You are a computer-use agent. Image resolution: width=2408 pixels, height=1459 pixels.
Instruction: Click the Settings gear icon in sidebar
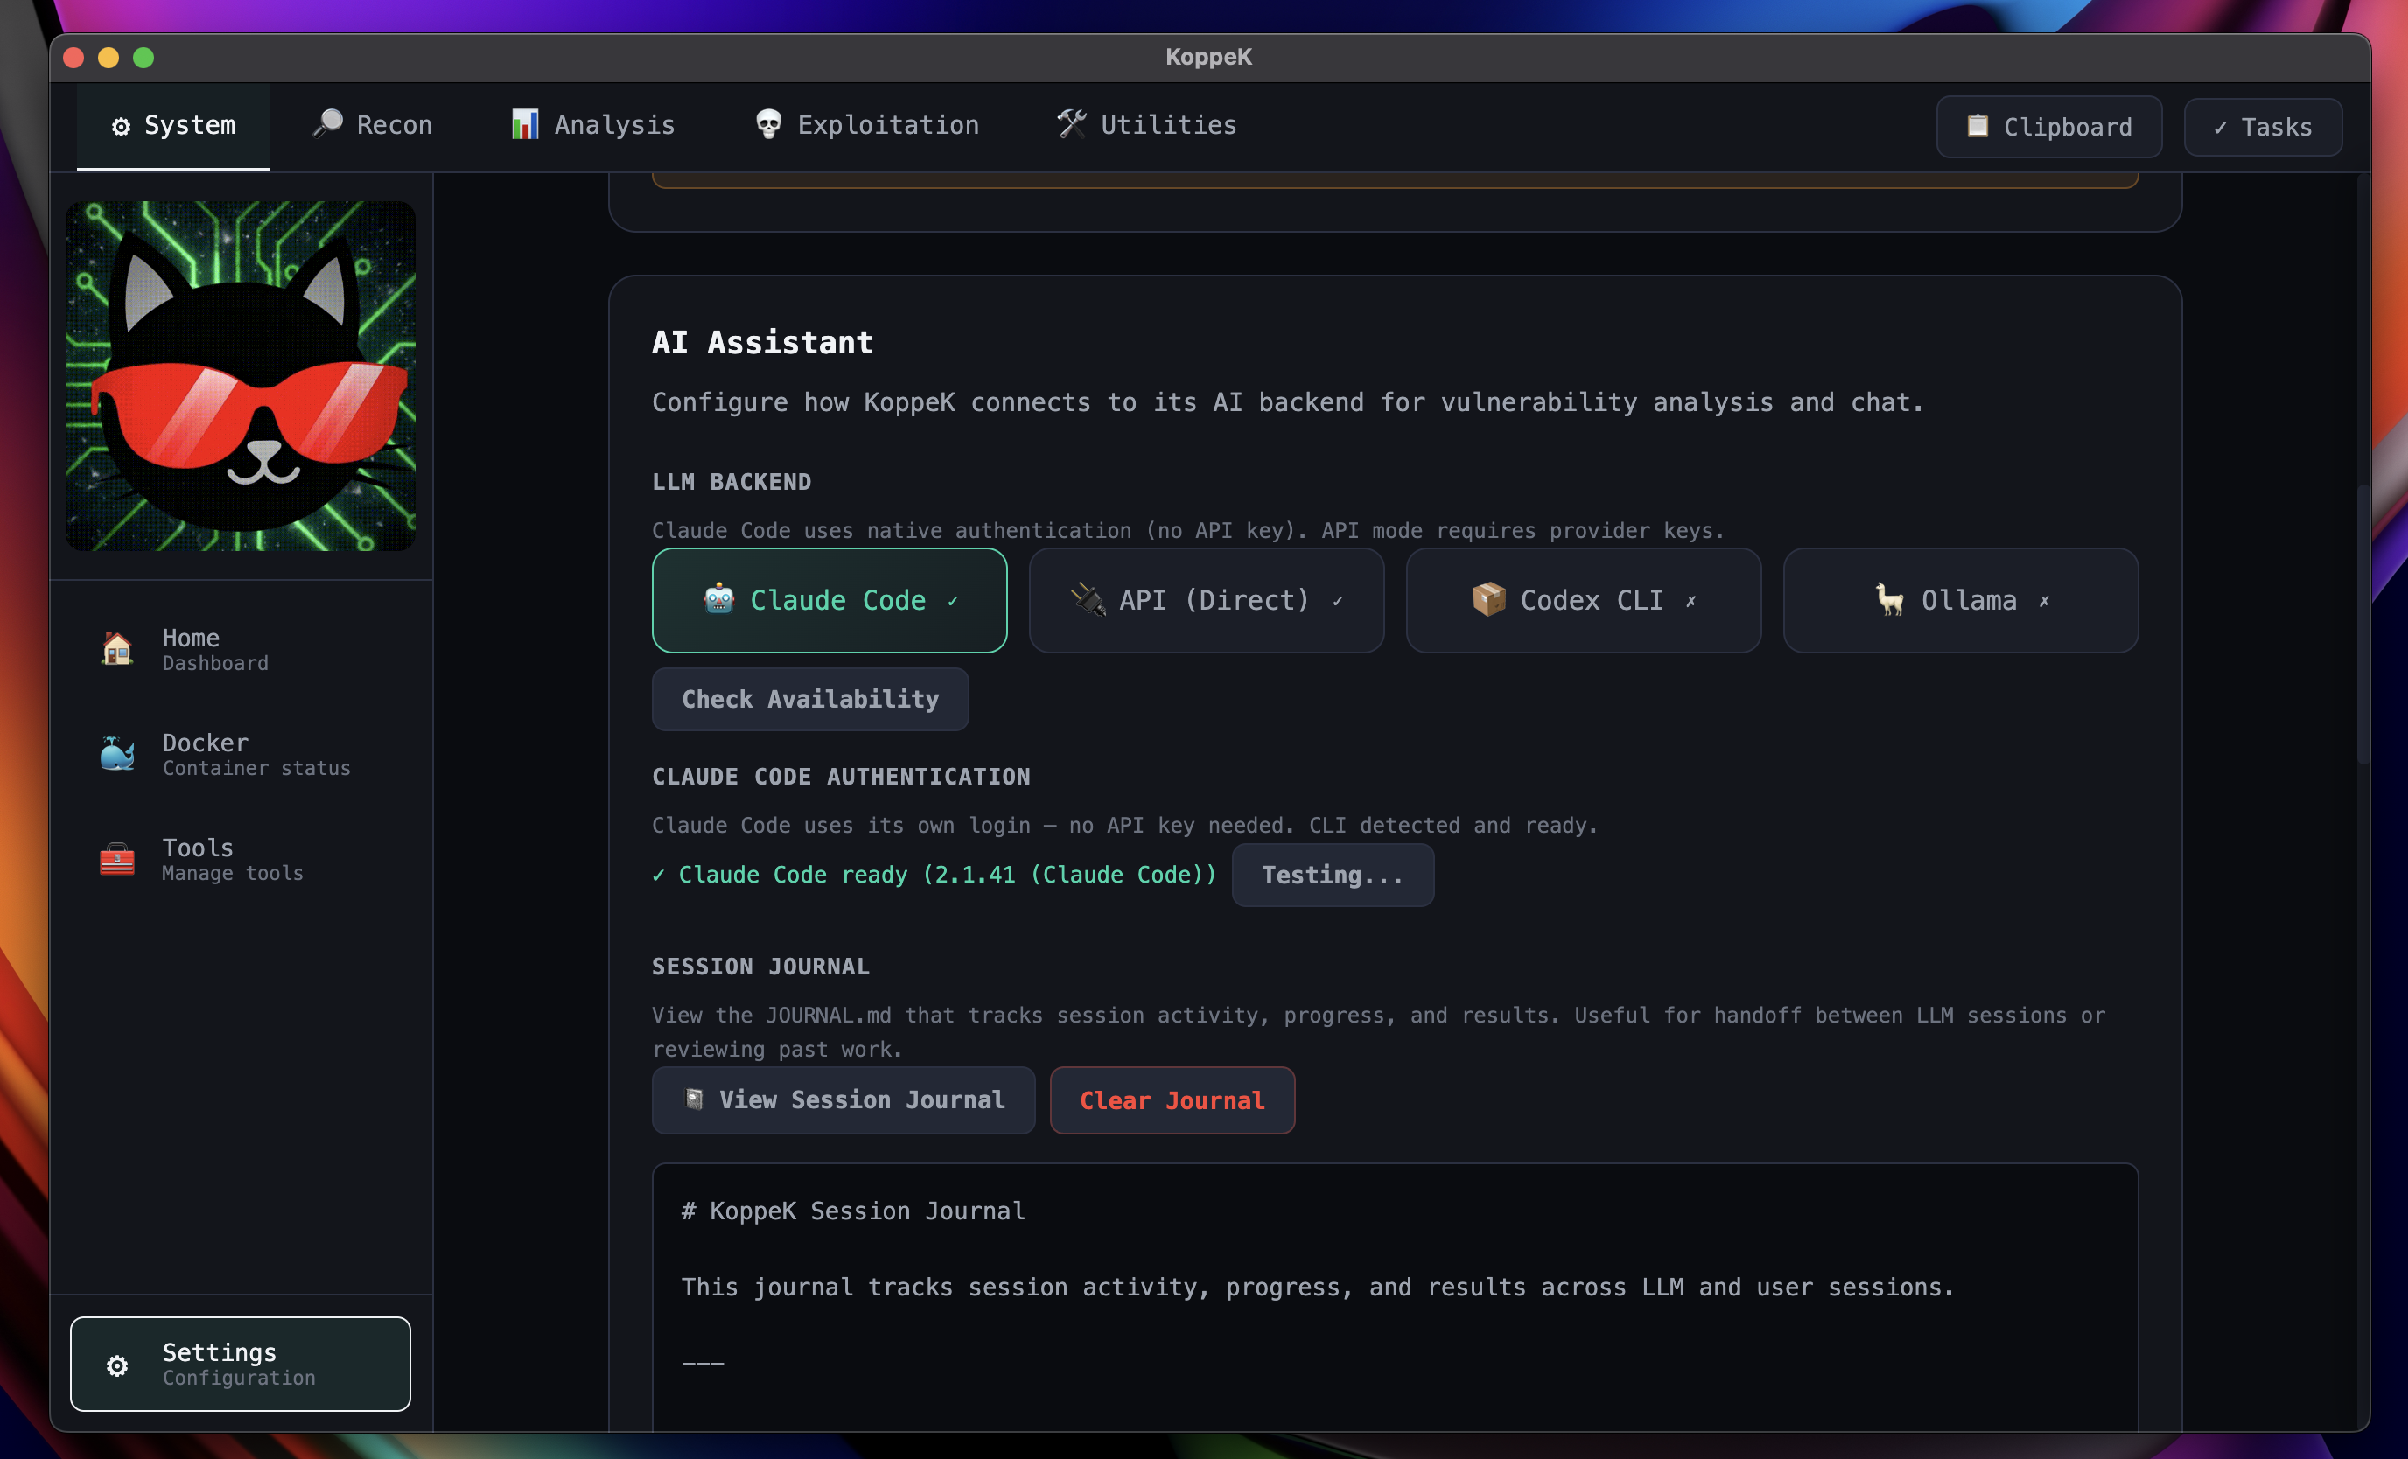tap(117, 1365)
